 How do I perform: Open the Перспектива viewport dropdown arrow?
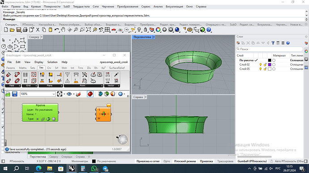click(154, 37)
